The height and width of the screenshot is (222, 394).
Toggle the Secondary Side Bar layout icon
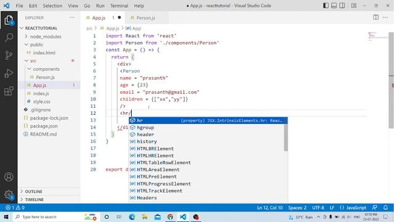click(342, 6)
